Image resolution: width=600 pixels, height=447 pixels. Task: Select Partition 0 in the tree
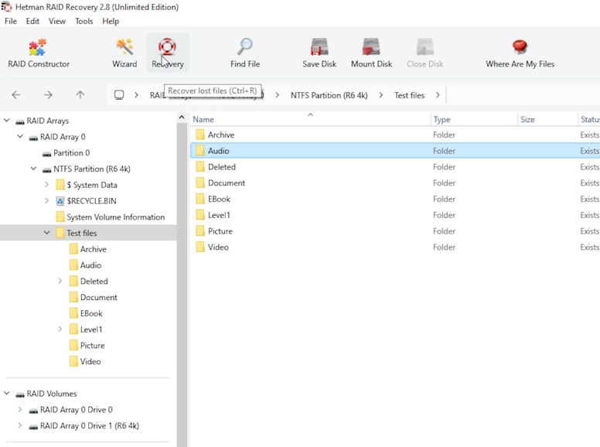72,152
